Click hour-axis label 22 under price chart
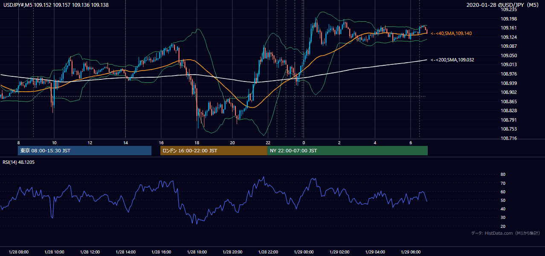 point(268,143)
